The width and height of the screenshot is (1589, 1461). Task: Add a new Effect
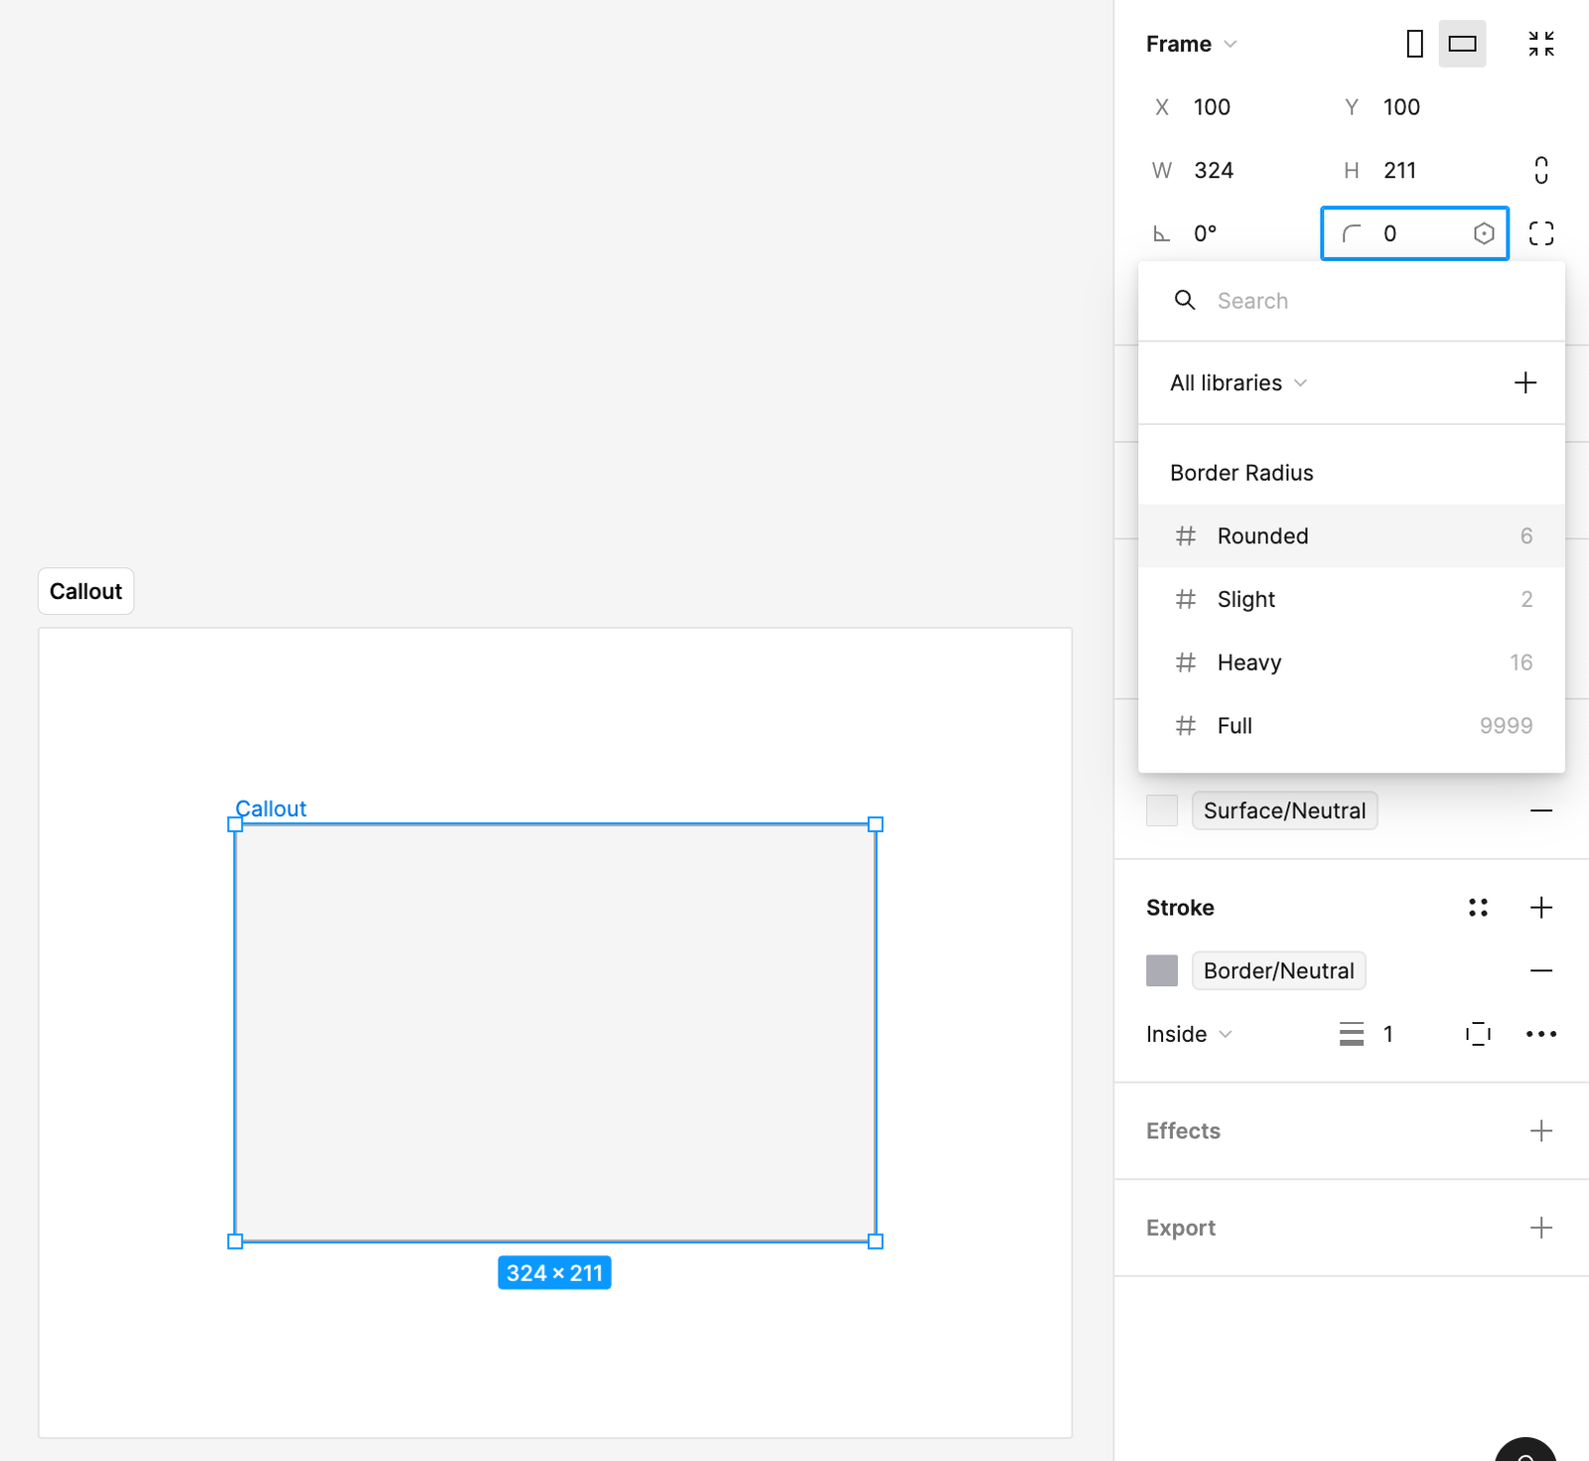pos(1540,1130)
